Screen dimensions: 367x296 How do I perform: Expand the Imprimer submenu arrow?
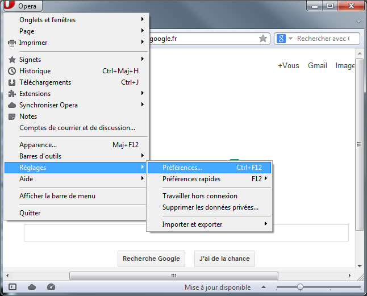coord(142,42)
